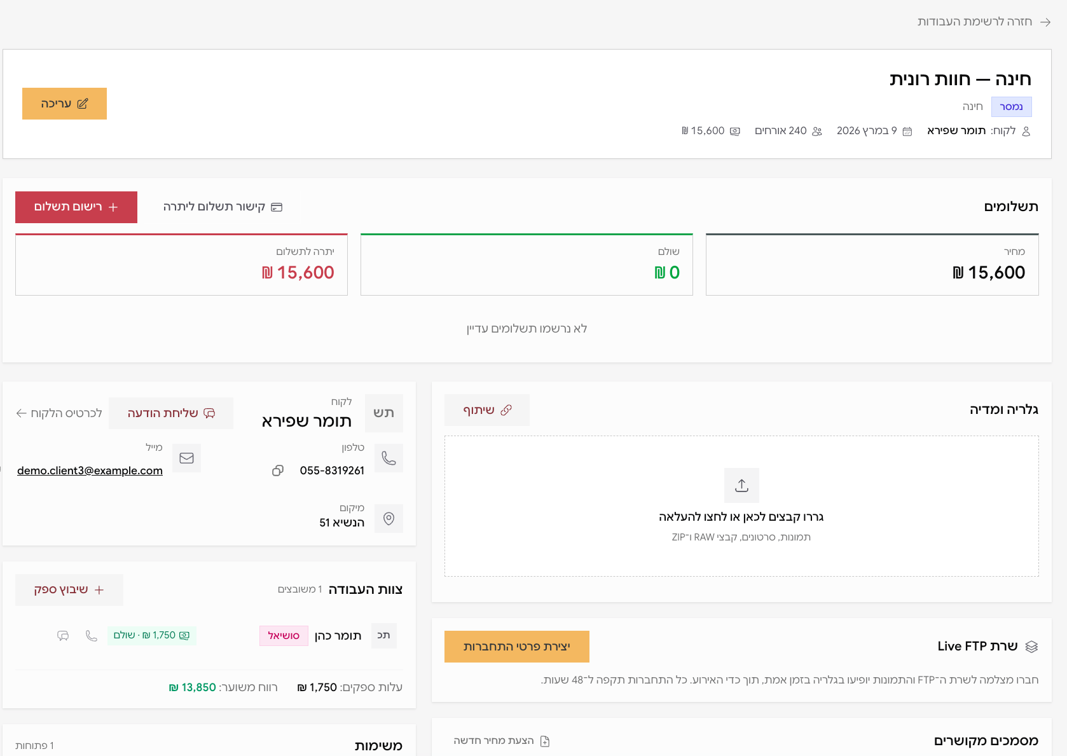Click שליחת הודעה message button
Image resolution: width=1067 pixels, height=756 pixels.
(171, 413)
